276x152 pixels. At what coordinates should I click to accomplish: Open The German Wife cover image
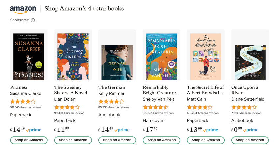point(117,63)
